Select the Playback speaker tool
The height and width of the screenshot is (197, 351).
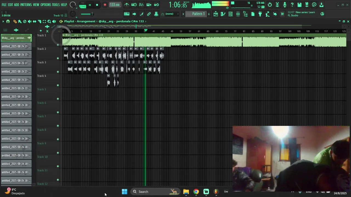click(54, 21)
